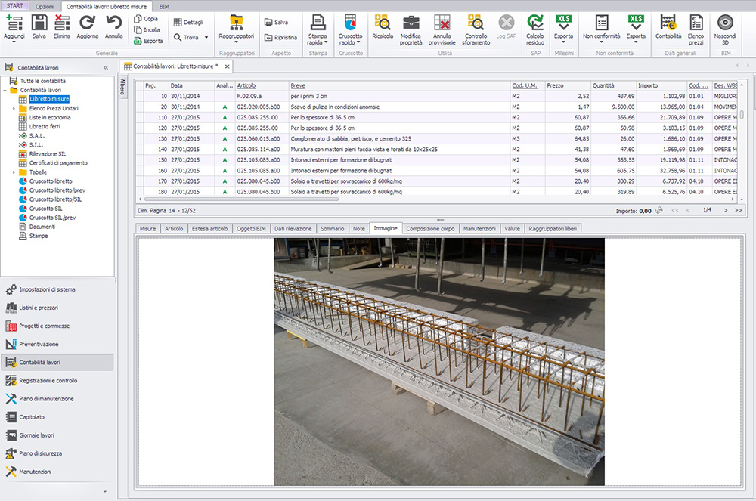Click the Ricalcola recalculate icon
This screenshot has height=501, width=756.
click(x=383, y=23)
